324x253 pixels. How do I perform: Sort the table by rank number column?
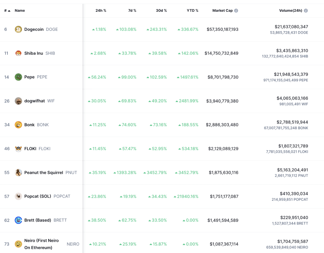pyautogui.click(x=7, y=11)
